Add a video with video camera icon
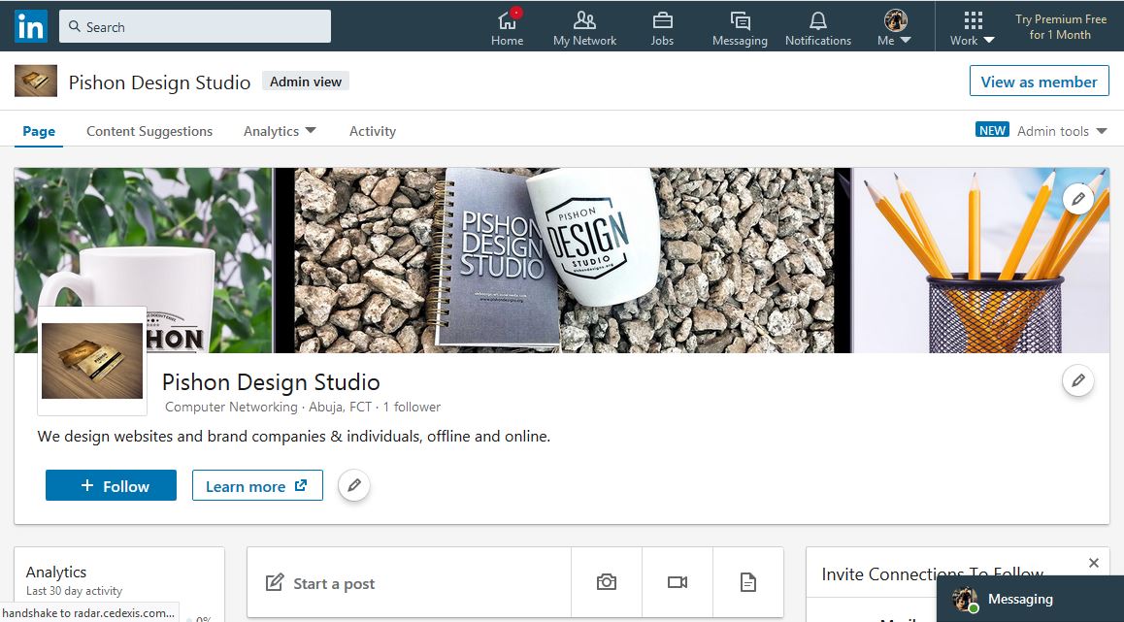Screen dimensions: 1124x622 click(x=678, y=582)
